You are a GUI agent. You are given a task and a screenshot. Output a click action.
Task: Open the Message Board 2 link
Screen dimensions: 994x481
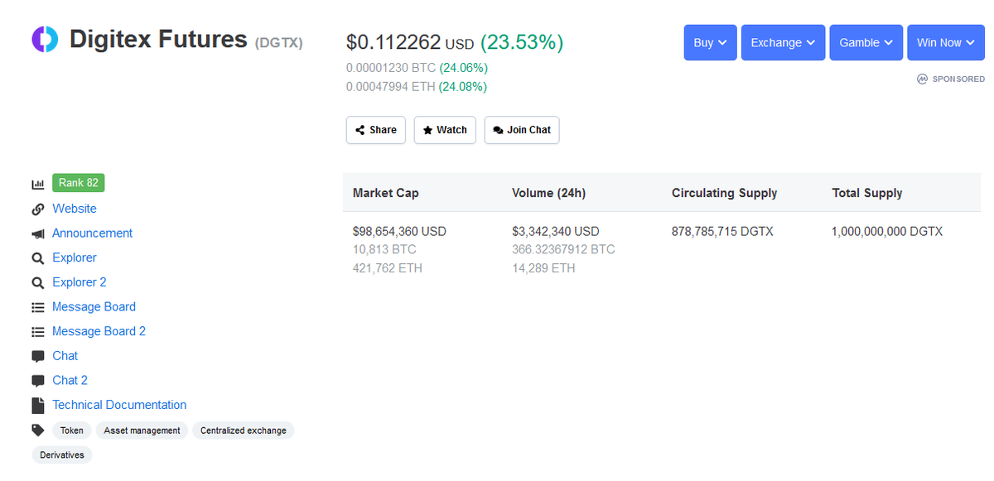click(x=99, y=330)
